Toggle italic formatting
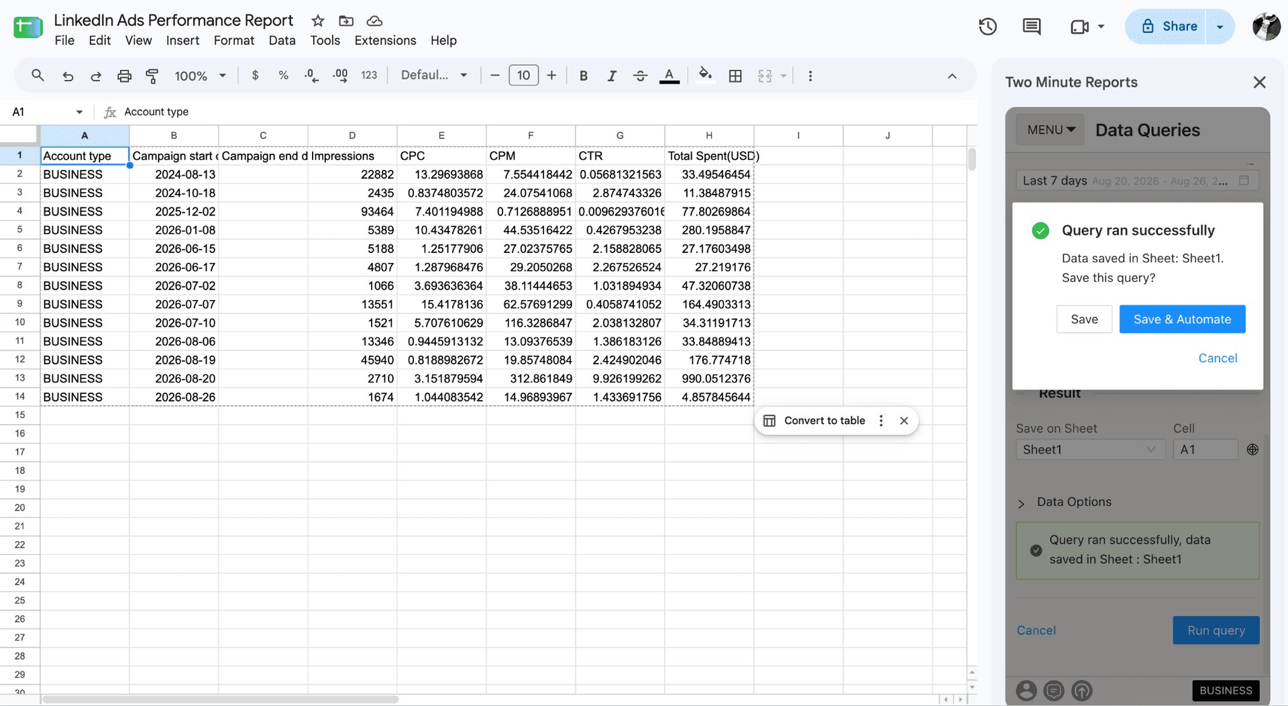Image resolution: width=1288 pixels, height=706 pixels. (x=612, y=76)
